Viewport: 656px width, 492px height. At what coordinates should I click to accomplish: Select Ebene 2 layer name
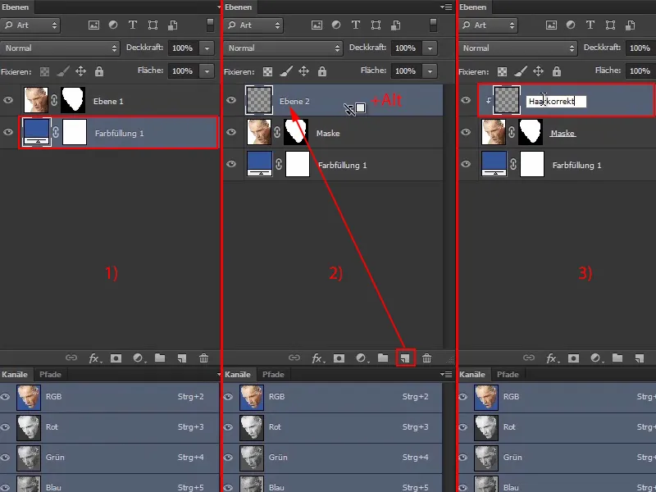click(x=294, y=101)
